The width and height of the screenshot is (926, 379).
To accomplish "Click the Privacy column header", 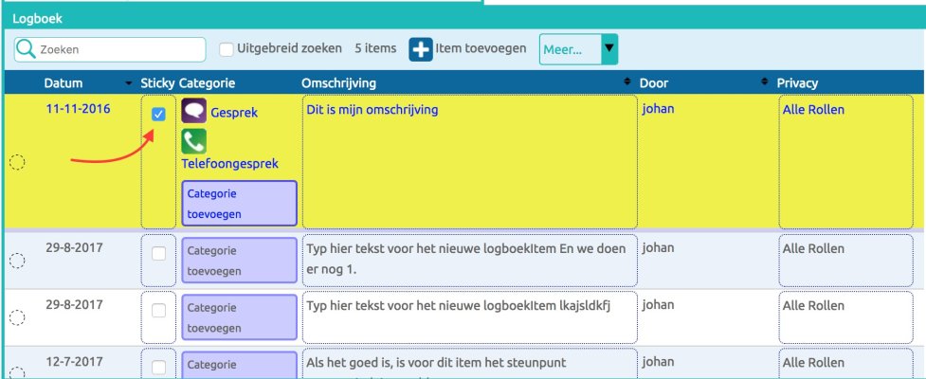I will pyautogui.click(x=797, y=83).
